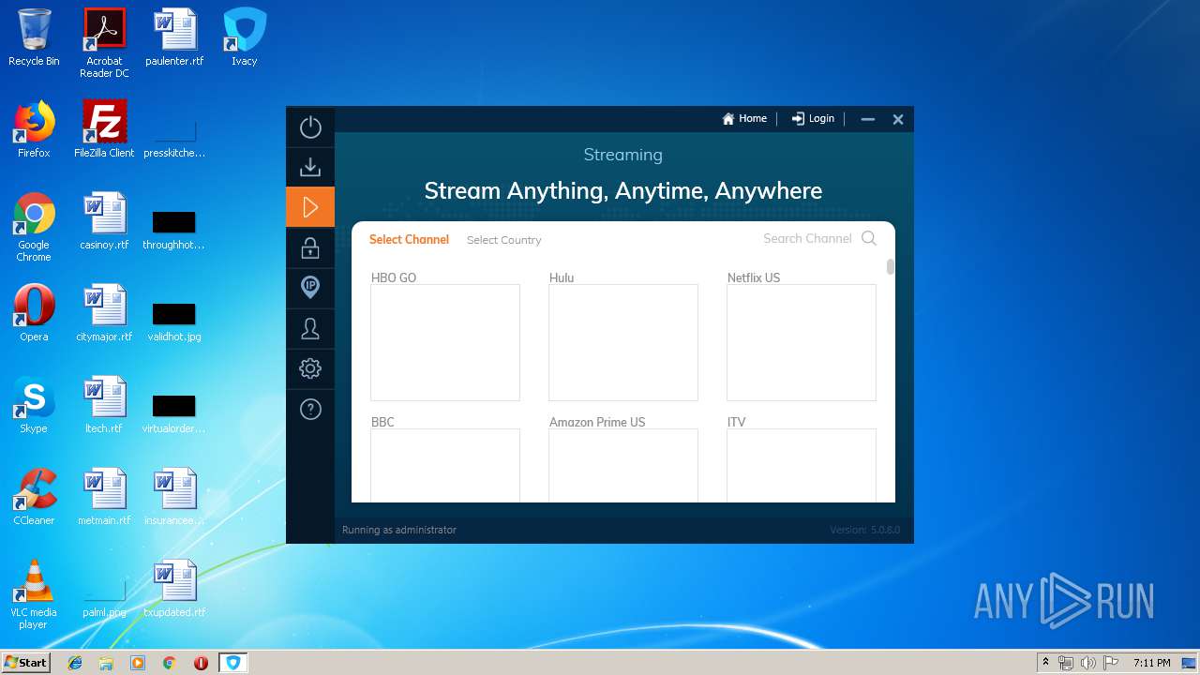Open the Secure Download sidebar icon
The width and height of the screenshot is (1200, 675).
[x=310, y=168]
